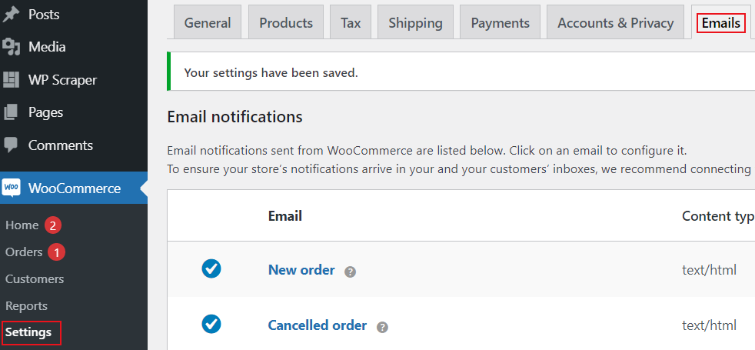755x350 pixels.
Task: Switch to the General settings tab
Action: click(208, 22)
